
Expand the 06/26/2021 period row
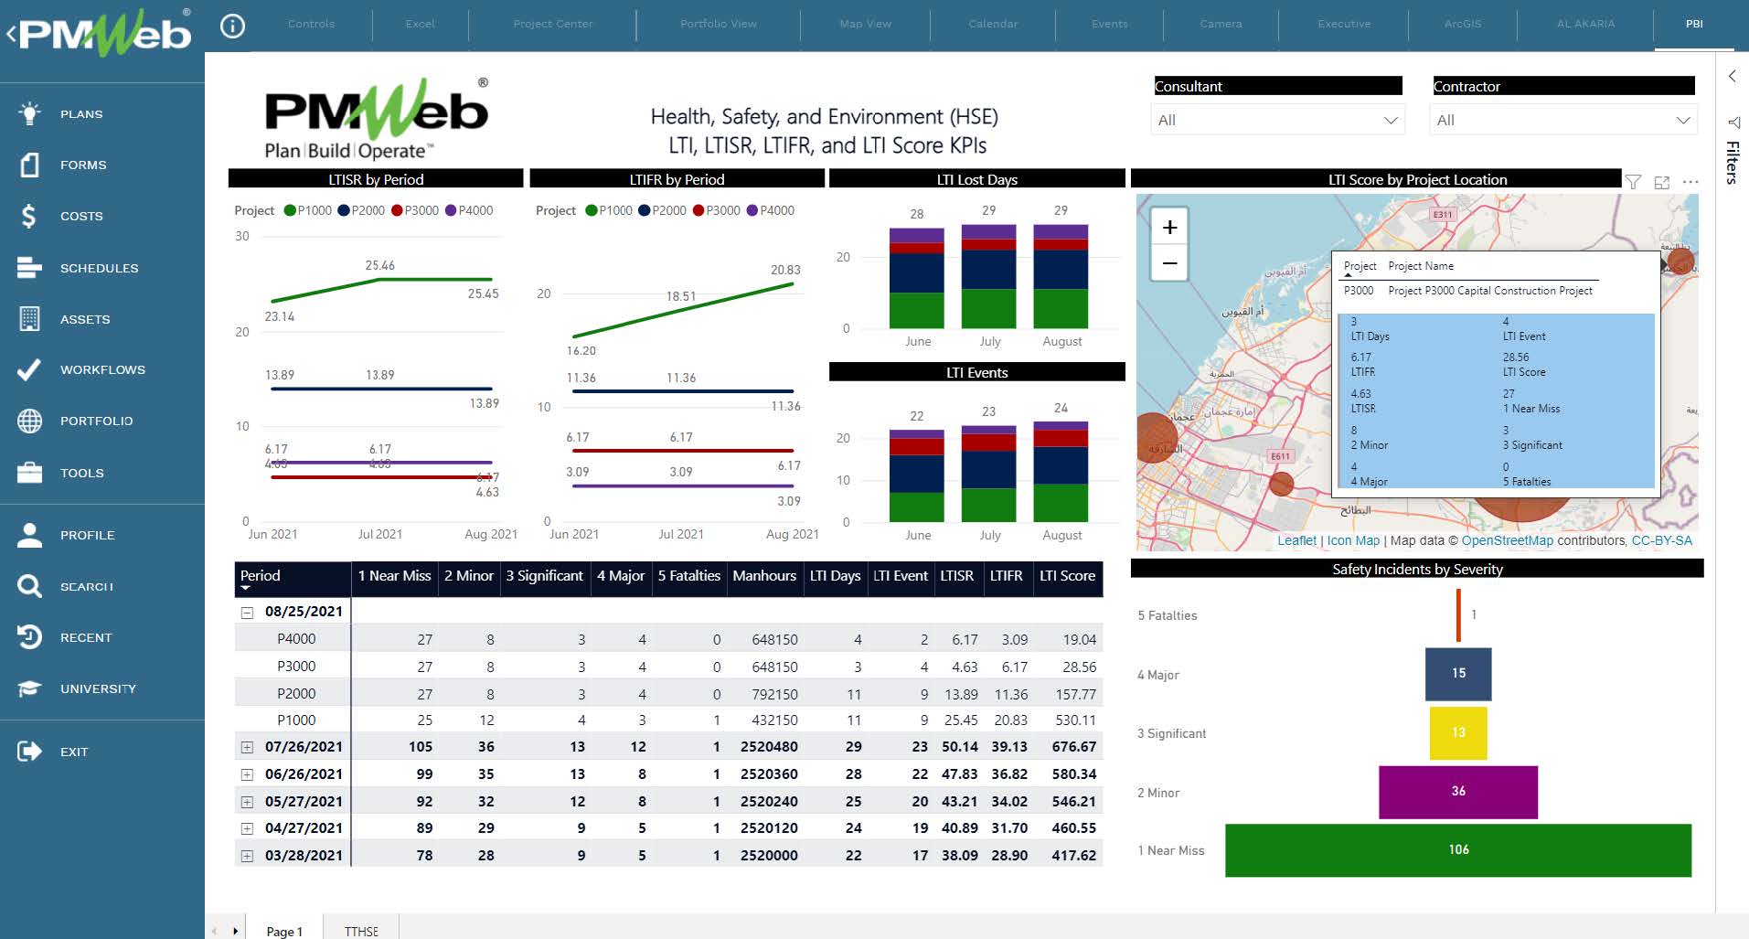click(x=247, y=774)
